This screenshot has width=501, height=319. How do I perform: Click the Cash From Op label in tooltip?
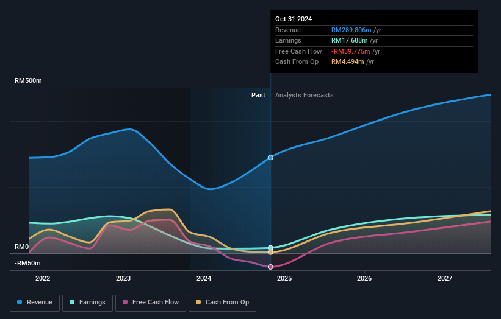click(x=297, y=62)
